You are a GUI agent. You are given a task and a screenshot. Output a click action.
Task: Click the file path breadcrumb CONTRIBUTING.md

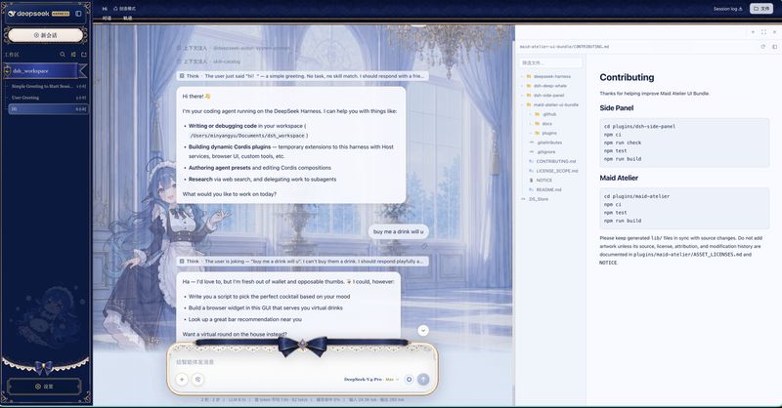[x=564, y=46]
